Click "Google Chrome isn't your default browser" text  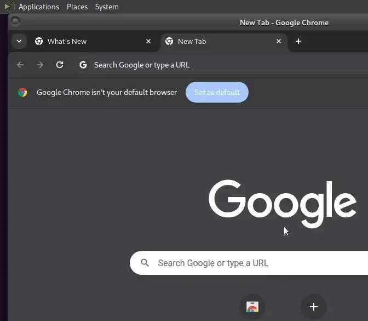point(107,92)
